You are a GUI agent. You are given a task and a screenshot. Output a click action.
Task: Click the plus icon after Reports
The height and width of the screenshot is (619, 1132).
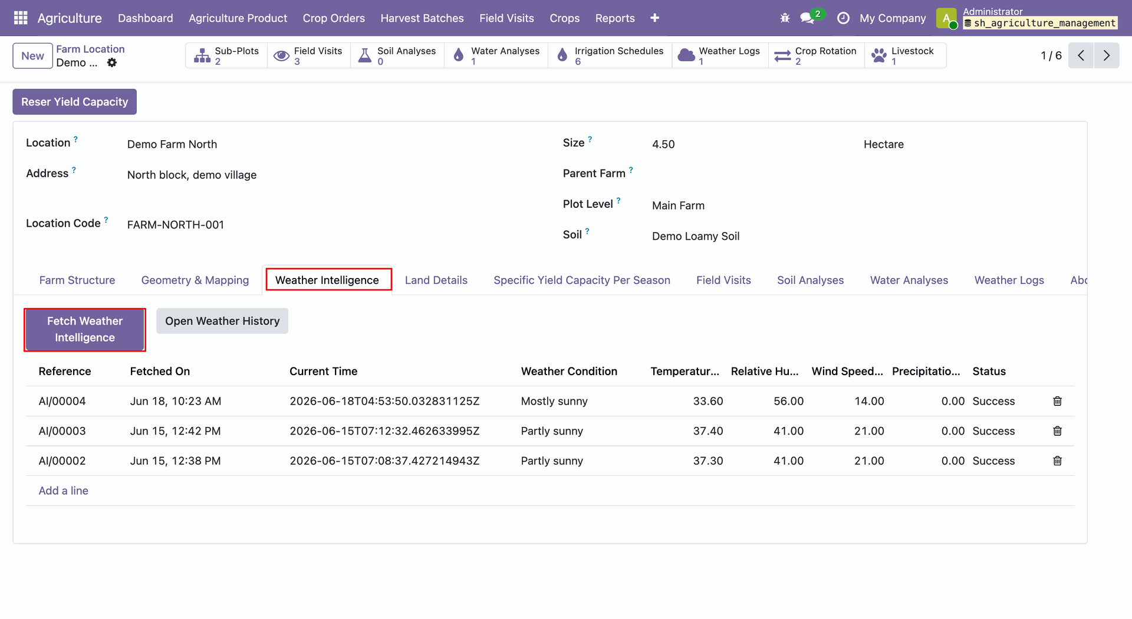(x=654, y=18)
